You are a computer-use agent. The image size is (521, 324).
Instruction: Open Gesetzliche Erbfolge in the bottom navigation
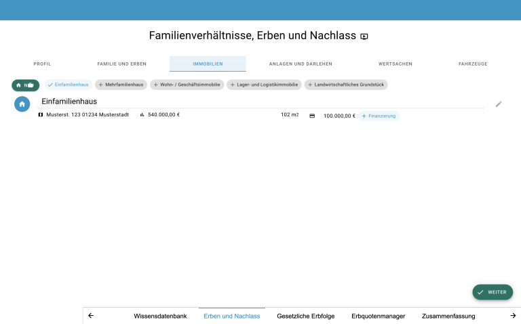[306, 316]
